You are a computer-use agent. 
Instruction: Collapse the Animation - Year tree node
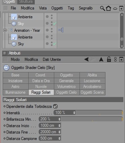[5, 30]
